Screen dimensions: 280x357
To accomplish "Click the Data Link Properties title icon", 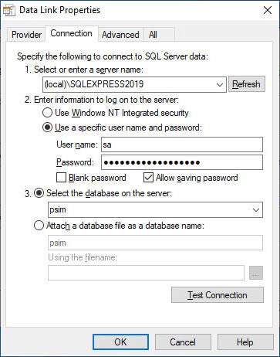I will [9, 11].
